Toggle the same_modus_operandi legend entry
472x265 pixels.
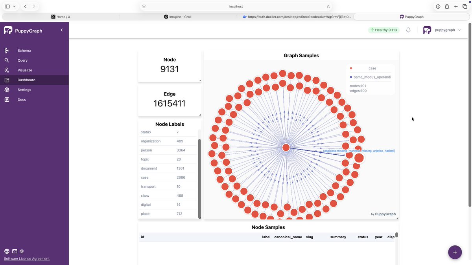[370, 77]
